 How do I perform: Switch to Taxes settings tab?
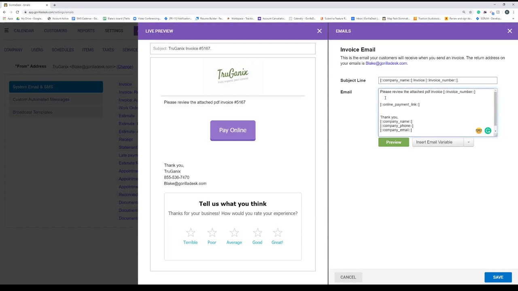[108, 50]
